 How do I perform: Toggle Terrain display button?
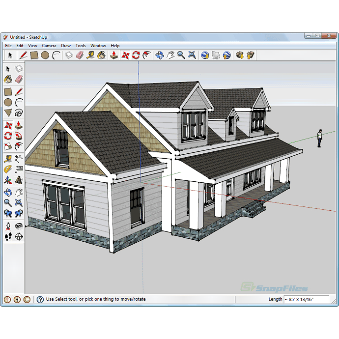pyautogui.click(x=216, y=55)
